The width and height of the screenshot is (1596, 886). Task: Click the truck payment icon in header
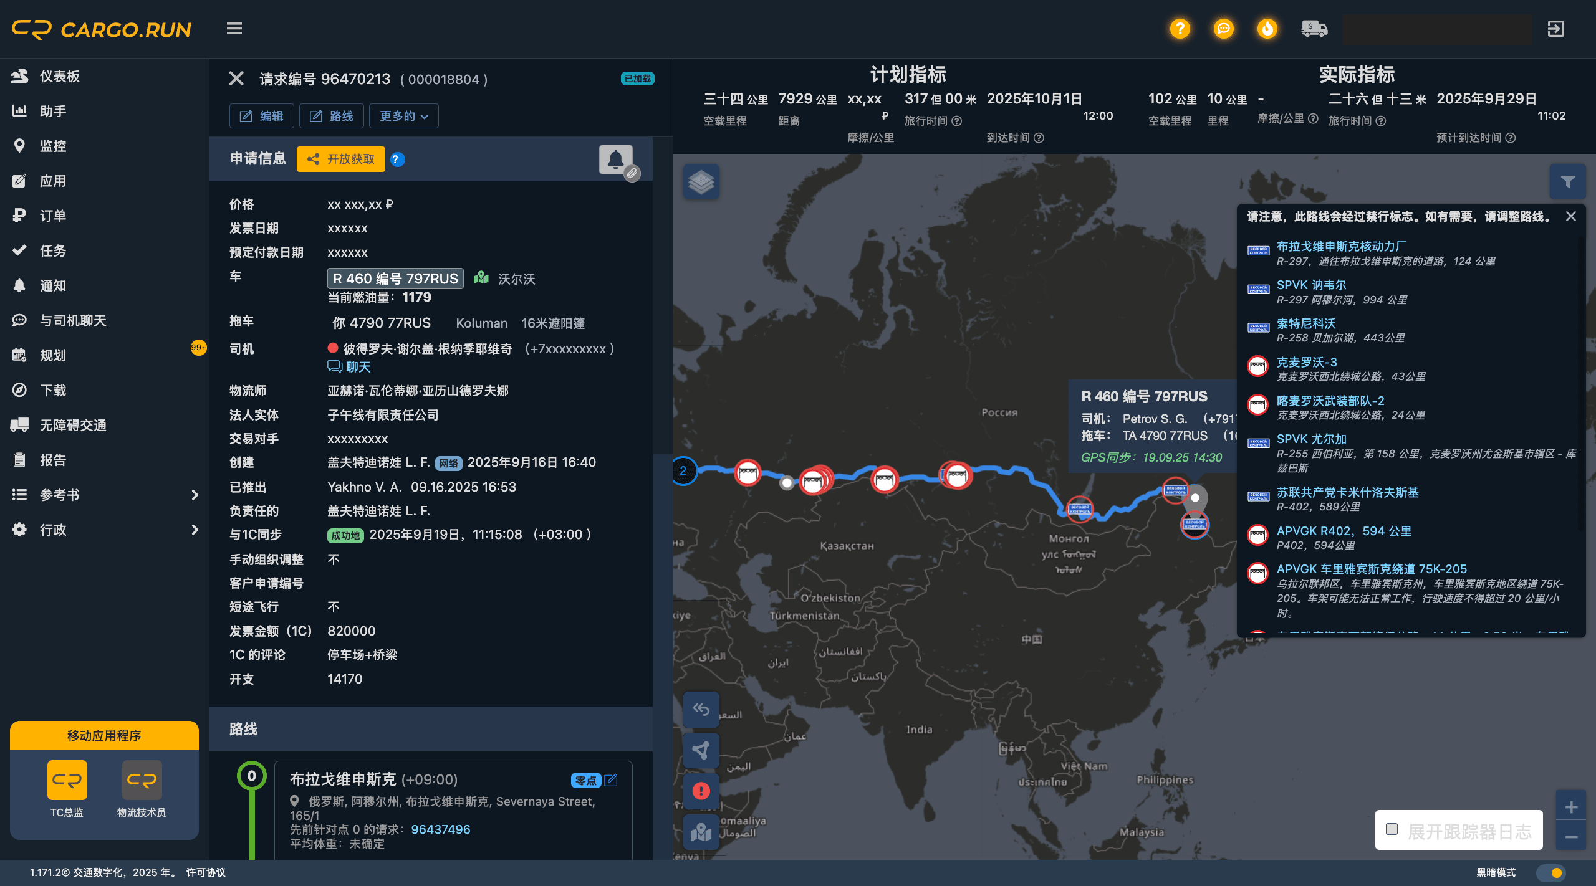[1314, 29]
